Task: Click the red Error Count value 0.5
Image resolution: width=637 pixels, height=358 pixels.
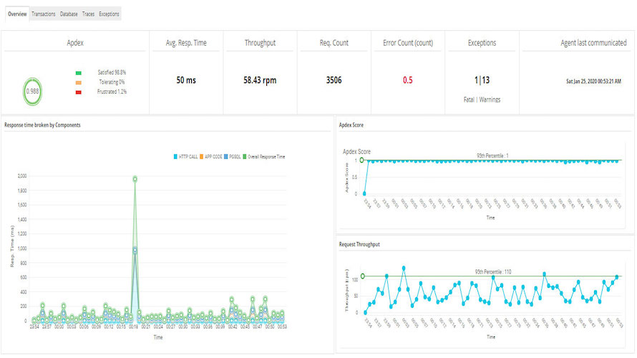Action: (x=407, y=80)
